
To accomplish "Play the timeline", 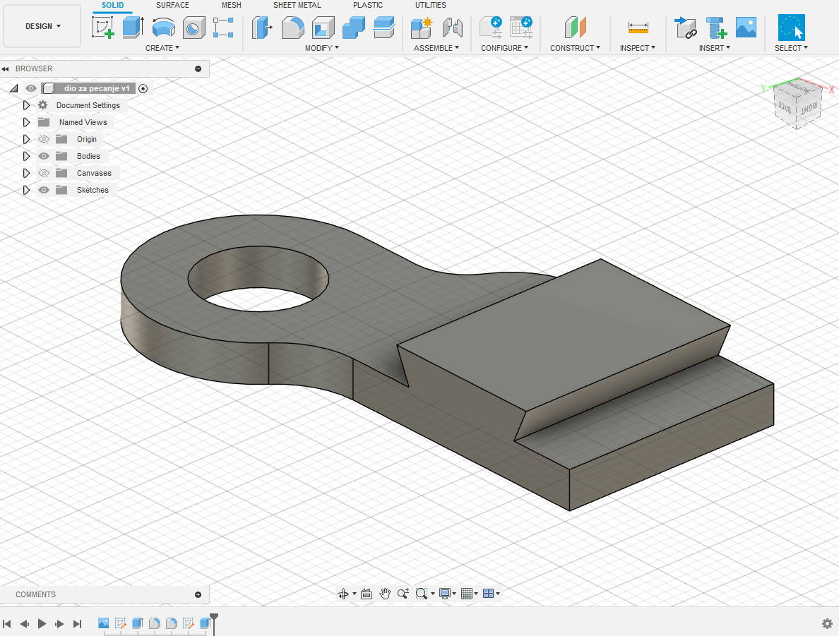I will 42,624.
